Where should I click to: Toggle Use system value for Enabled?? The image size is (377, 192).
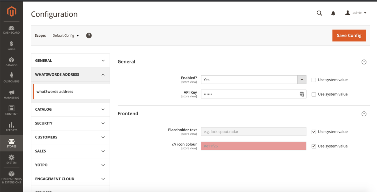pos(314,80)
